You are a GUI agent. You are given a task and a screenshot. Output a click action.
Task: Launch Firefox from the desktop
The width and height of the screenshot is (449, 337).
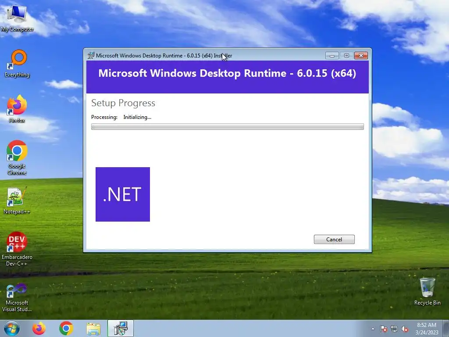point(17,109)
